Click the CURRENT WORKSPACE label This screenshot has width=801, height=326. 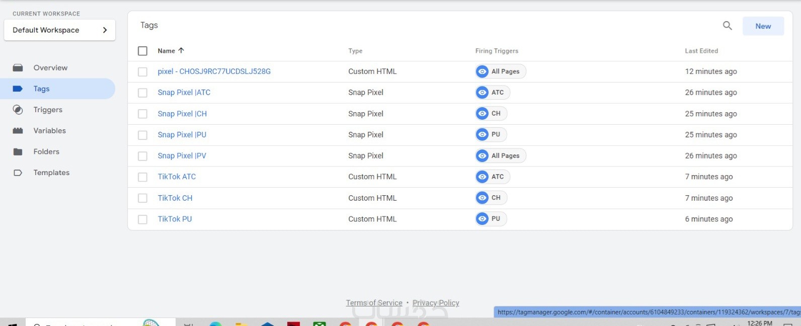click(46, 14)
